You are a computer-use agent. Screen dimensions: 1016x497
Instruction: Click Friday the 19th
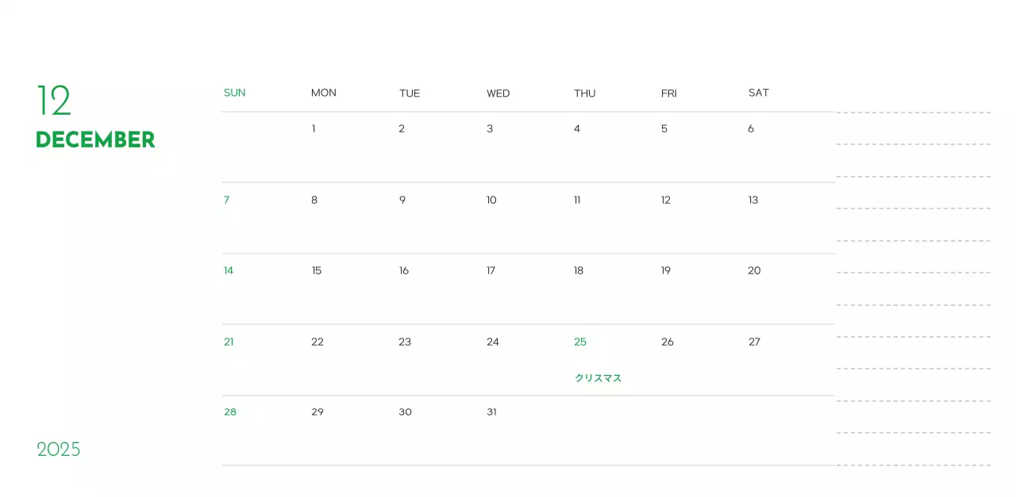(x=665, y=270)
